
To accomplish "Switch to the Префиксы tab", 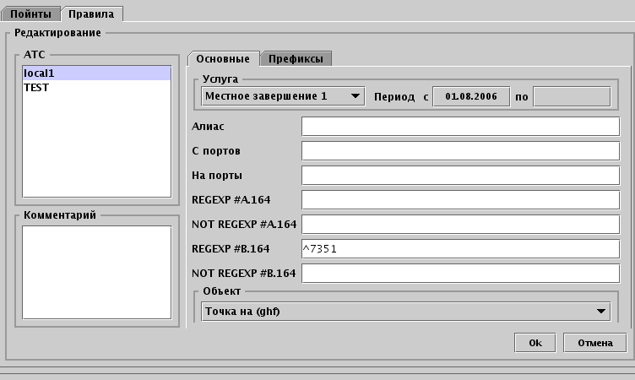I will tap(297, 58).
